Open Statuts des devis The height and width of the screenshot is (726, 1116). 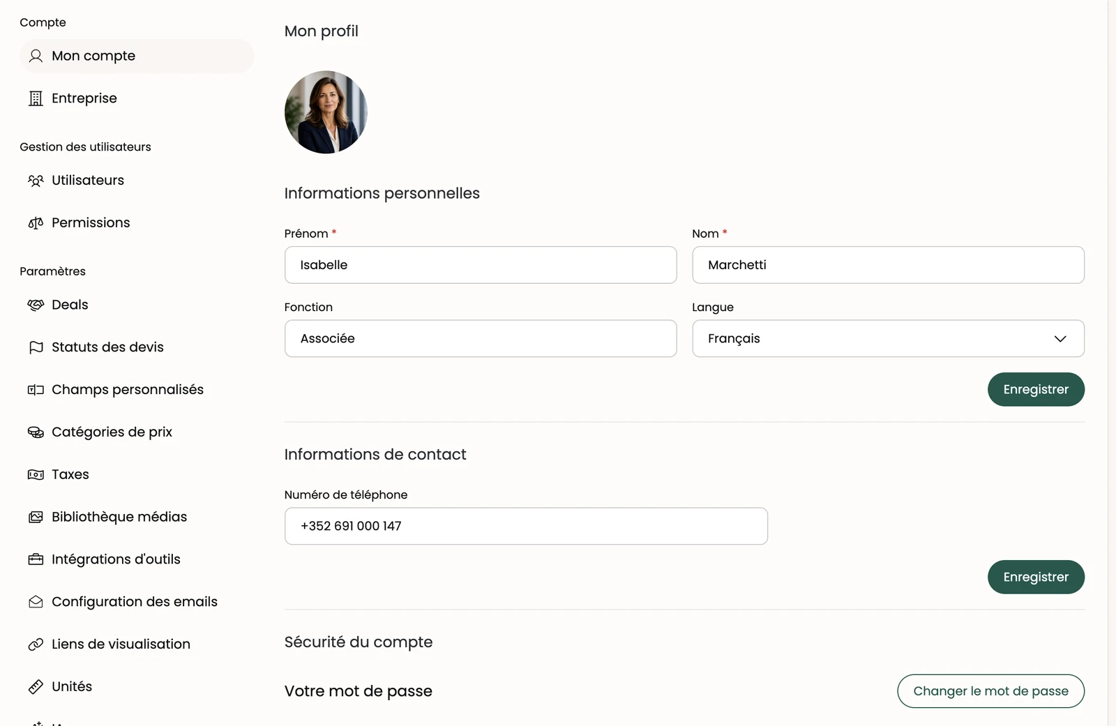click(137, 347)
